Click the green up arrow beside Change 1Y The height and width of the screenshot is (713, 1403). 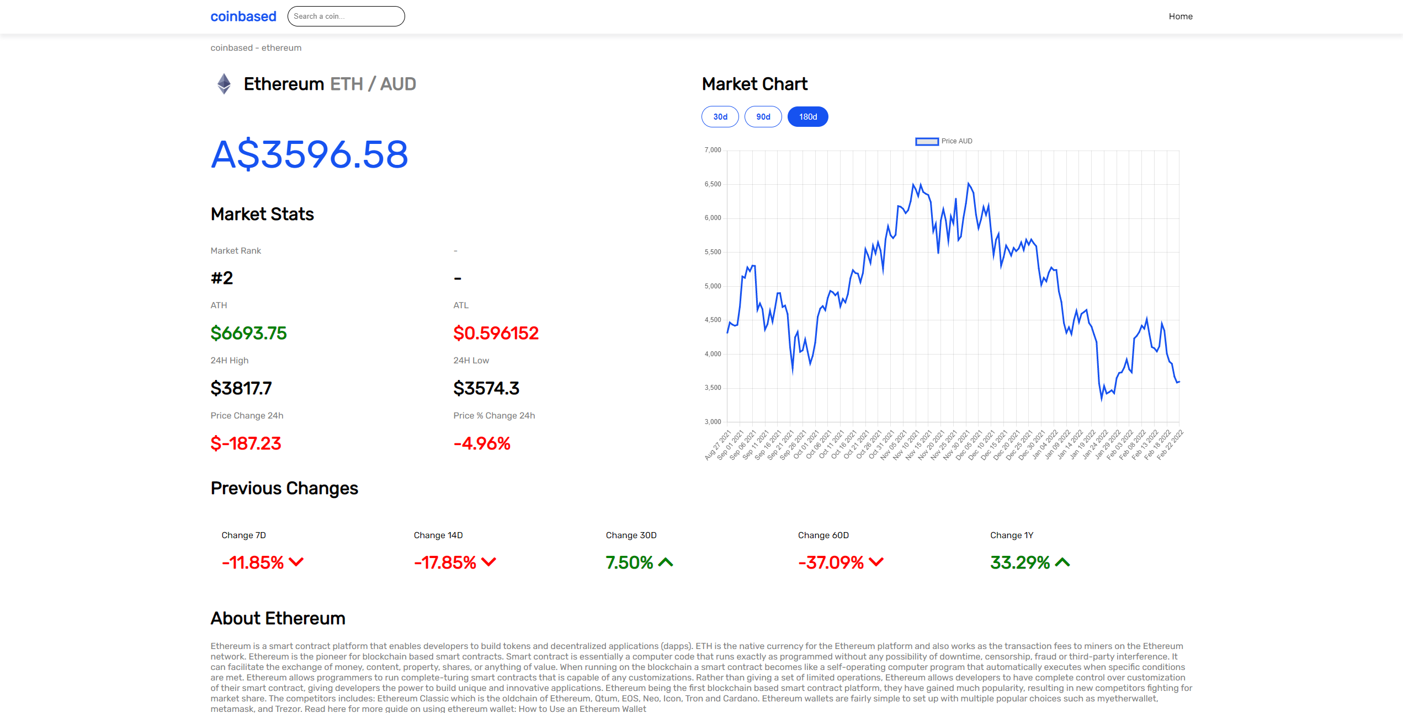[x=1062, y=562]
